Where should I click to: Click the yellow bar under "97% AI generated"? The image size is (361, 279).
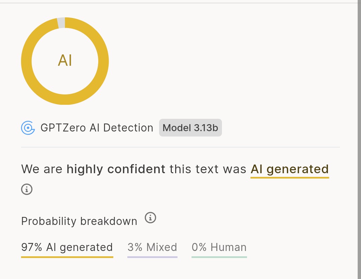pyautogui.click(x=67, y=257)
